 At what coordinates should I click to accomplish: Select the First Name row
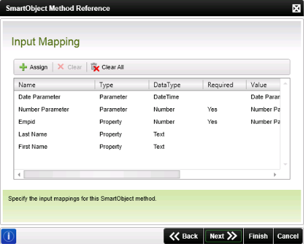tap(147, 147)
